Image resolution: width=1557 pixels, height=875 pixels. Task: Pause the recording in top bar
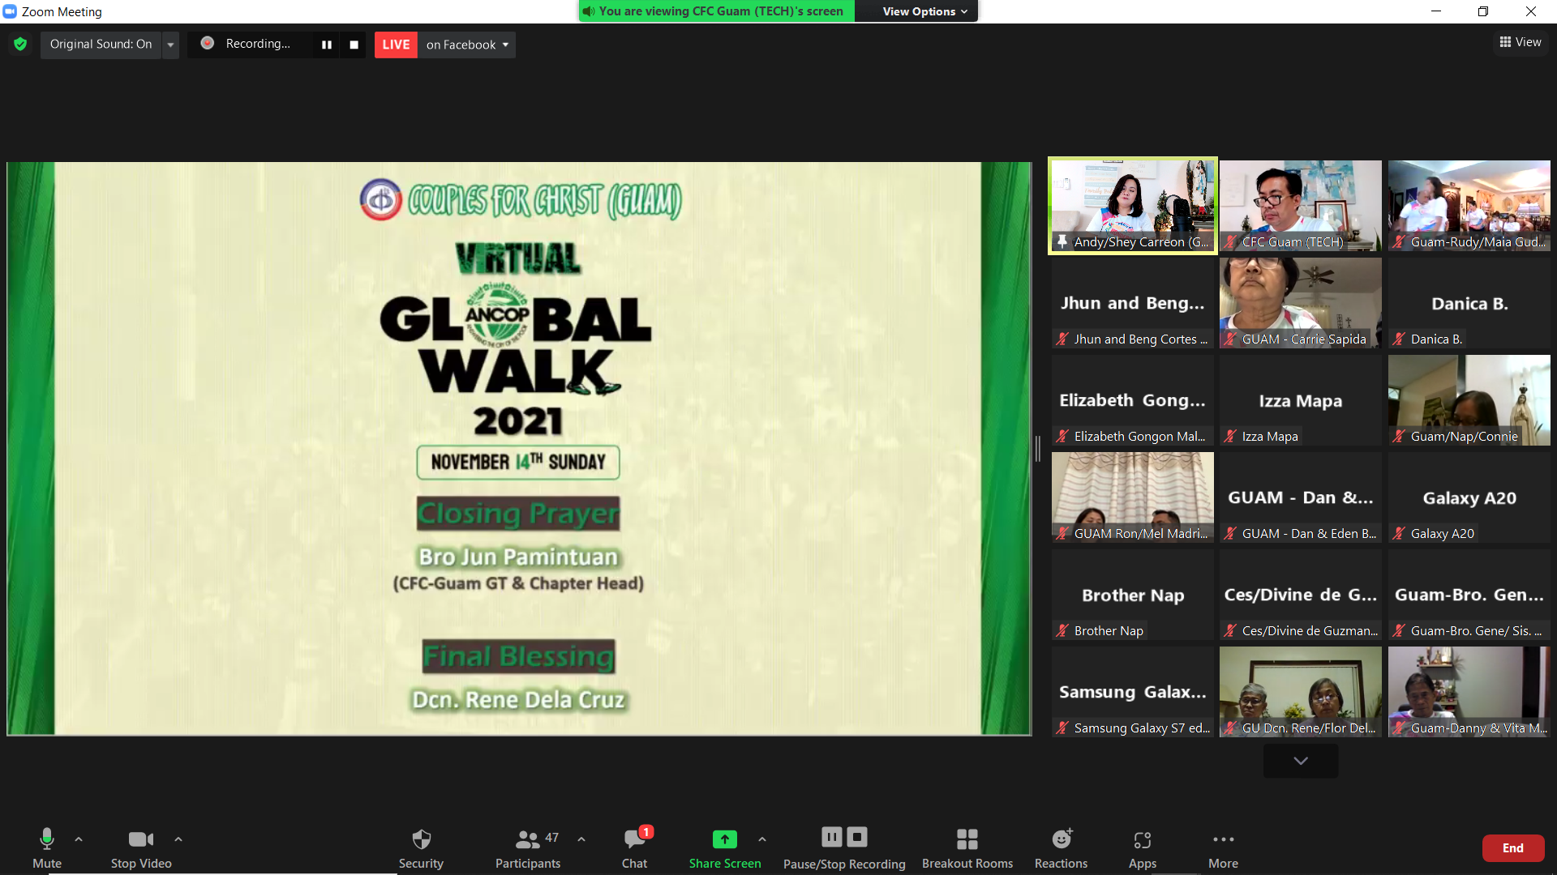(x=327, y=45)
